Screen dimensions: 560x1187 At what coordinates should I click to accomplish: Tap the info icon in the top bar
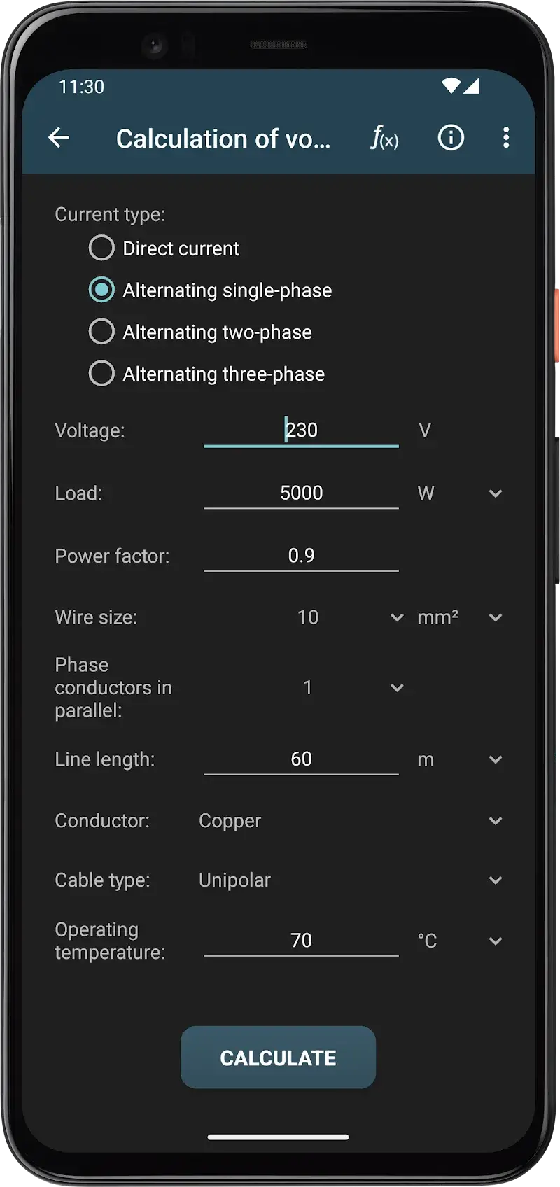tap(451, 138)
